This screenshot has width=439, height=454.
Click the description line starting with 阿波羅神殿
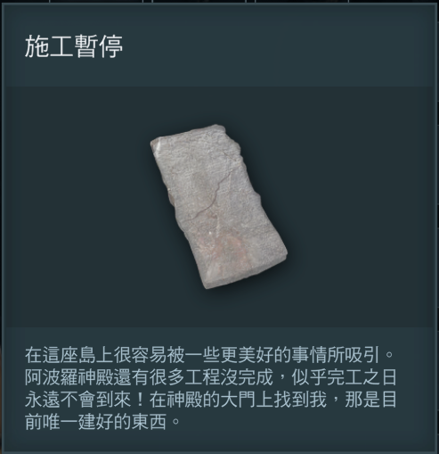[x=211, y=377]
